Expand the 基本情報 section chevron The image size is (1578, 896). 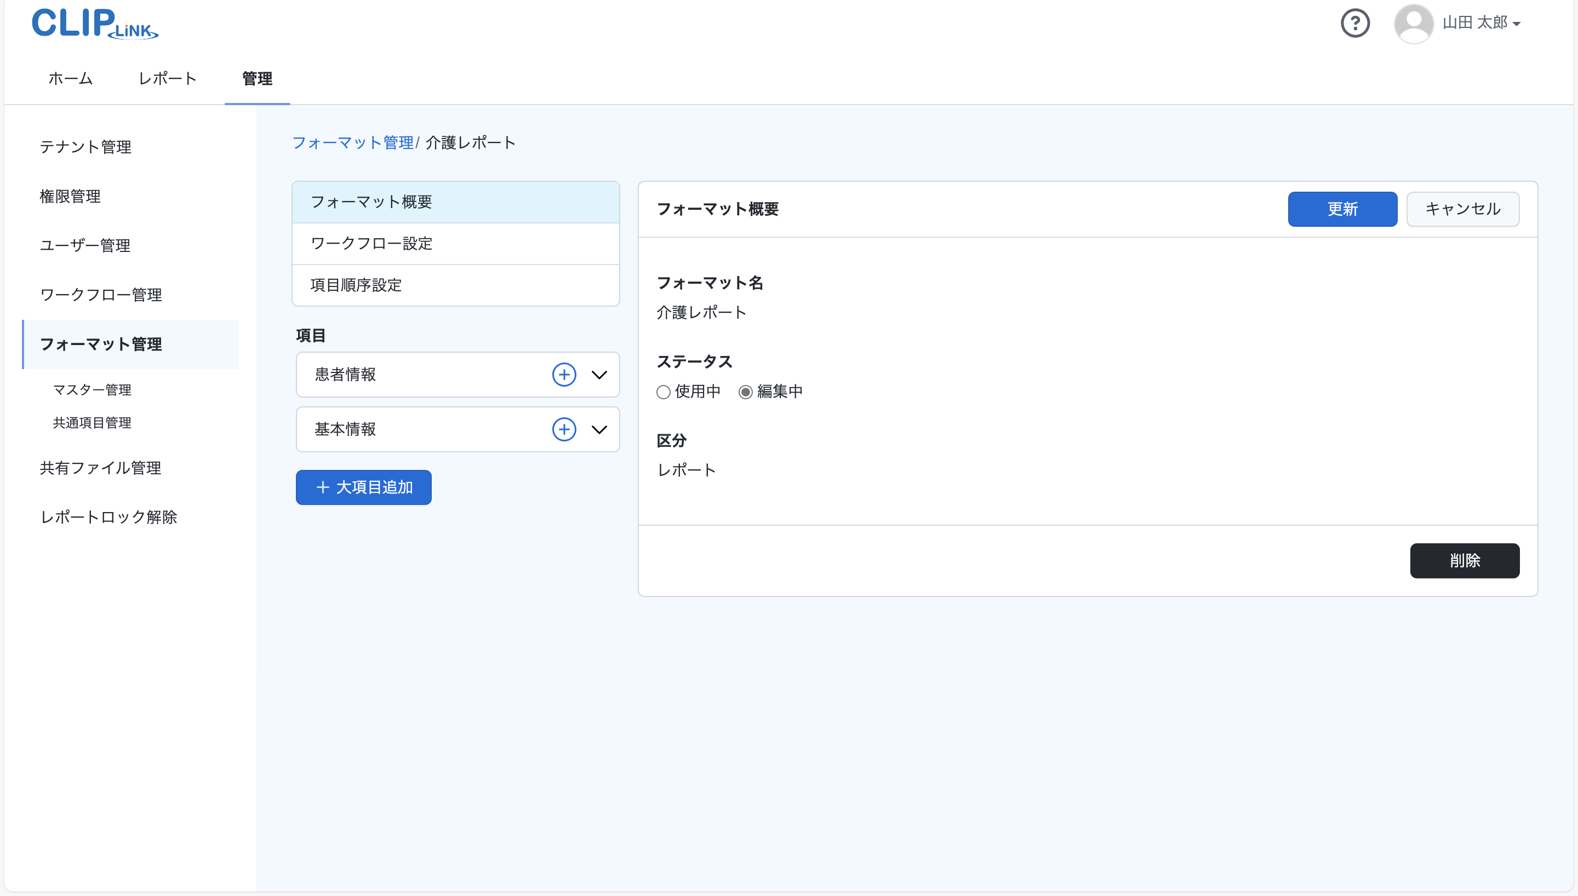click(599, 429)
